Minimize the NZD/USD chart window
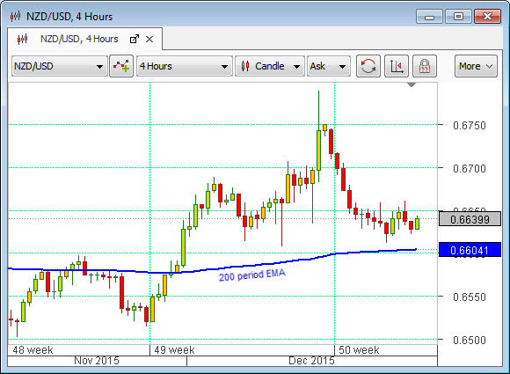Image resolution: width=510 pixels, height=374 pixels. tap(429, 16)
